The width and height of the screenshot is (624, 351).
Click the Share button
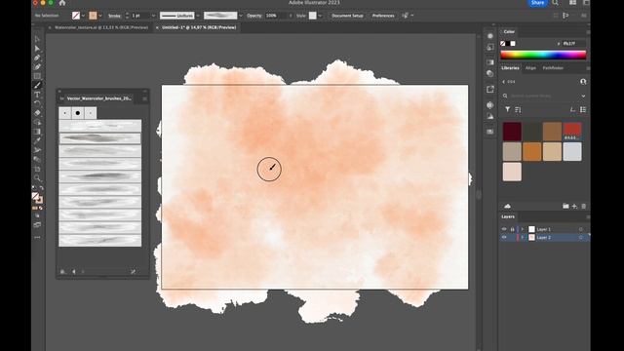tap(537, 3)
